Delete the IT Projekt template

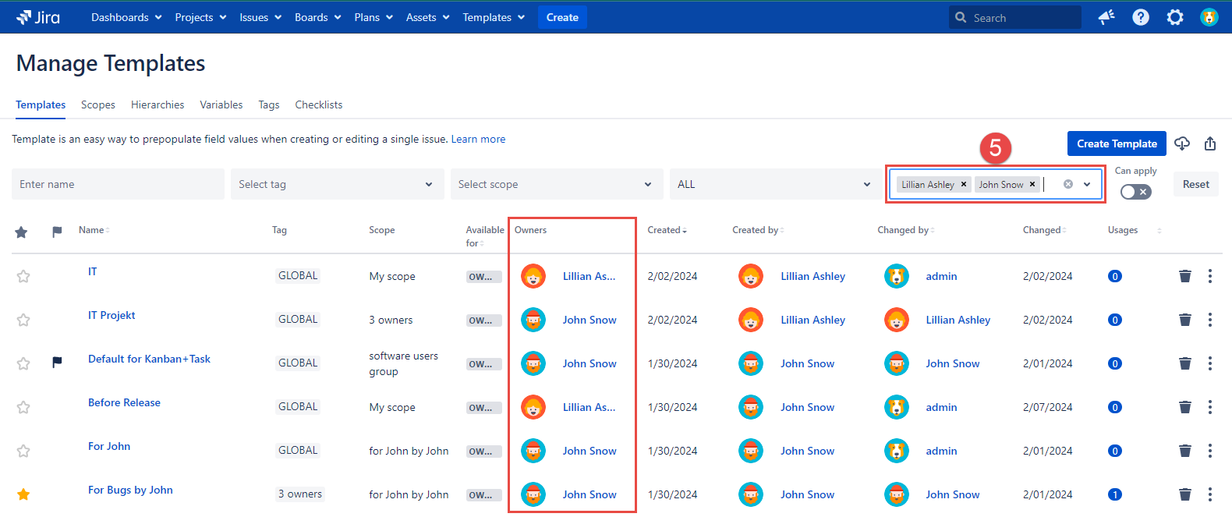pos(1184,320)
